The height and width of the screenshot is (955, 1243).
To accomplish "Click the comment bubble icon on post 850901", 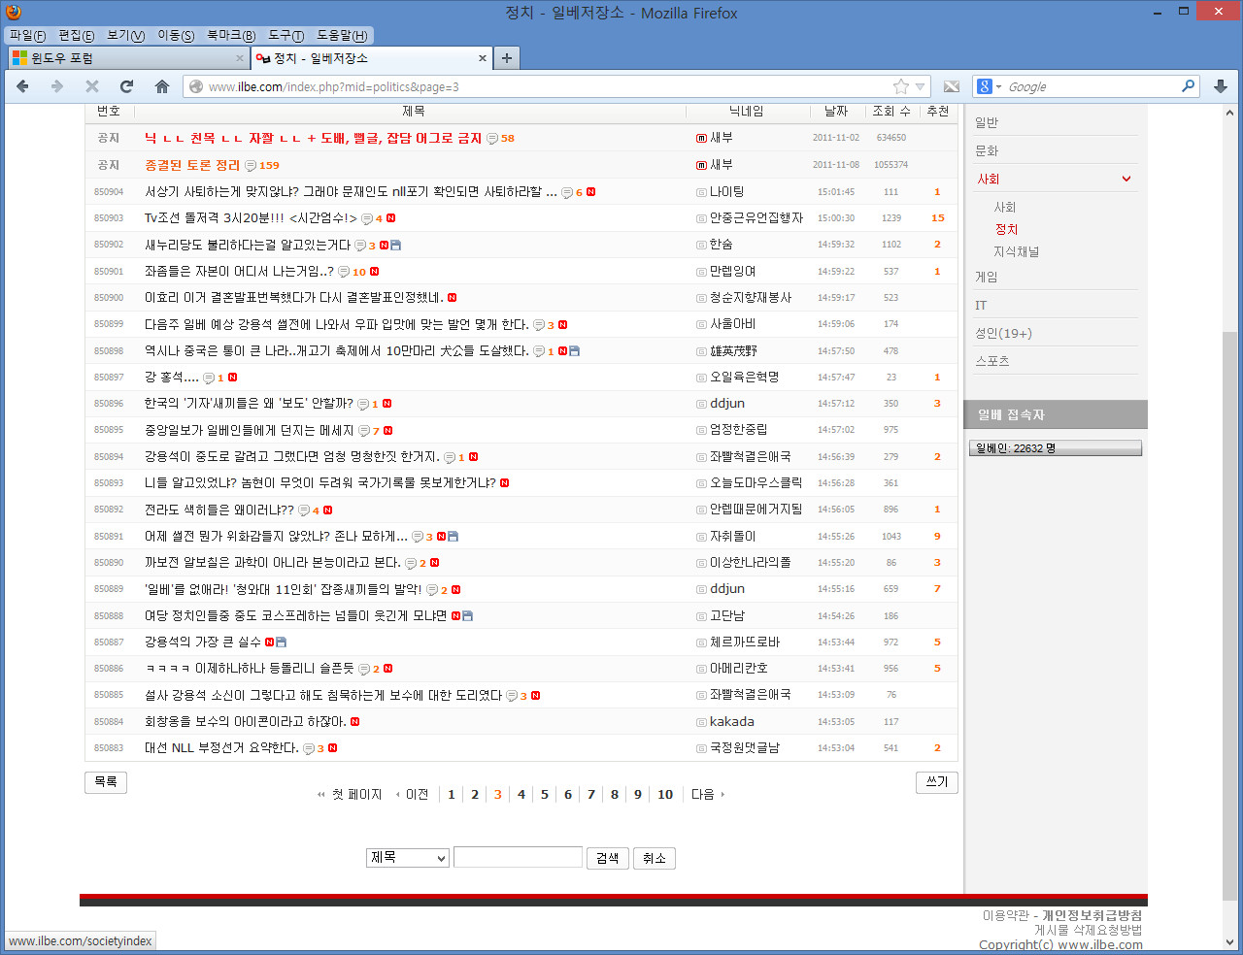I will [x=344, y=272].
